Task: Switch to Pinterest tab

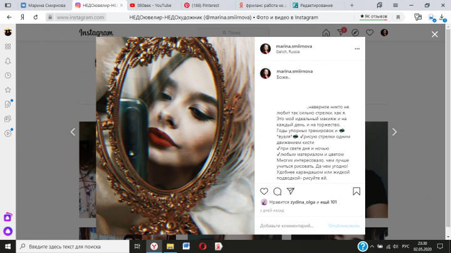Action: click(x=209, y=5)
